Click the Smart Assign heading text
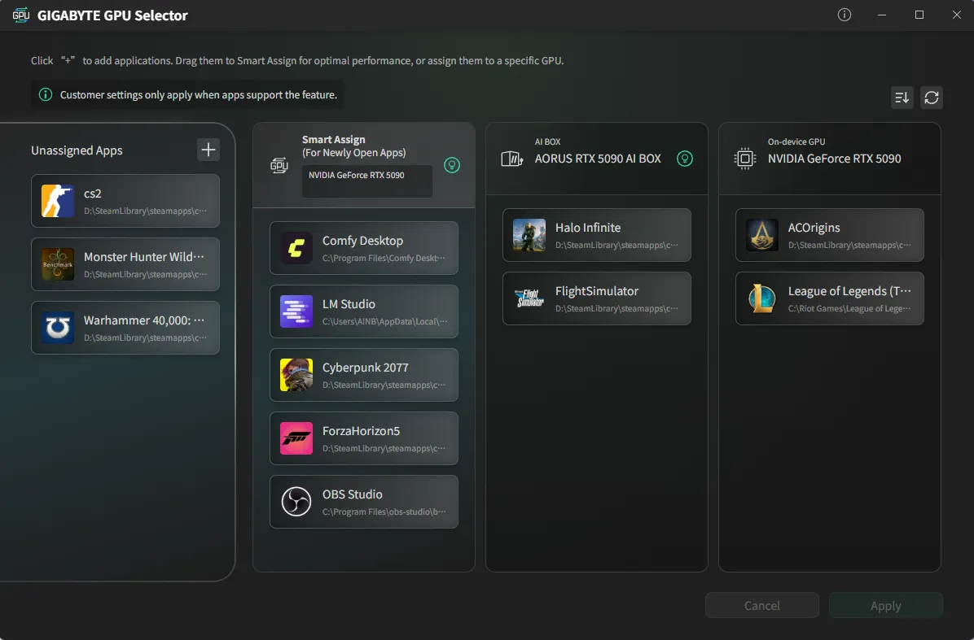Image resolution: width=974 pixels, height=640 pixels. point(334,140)
